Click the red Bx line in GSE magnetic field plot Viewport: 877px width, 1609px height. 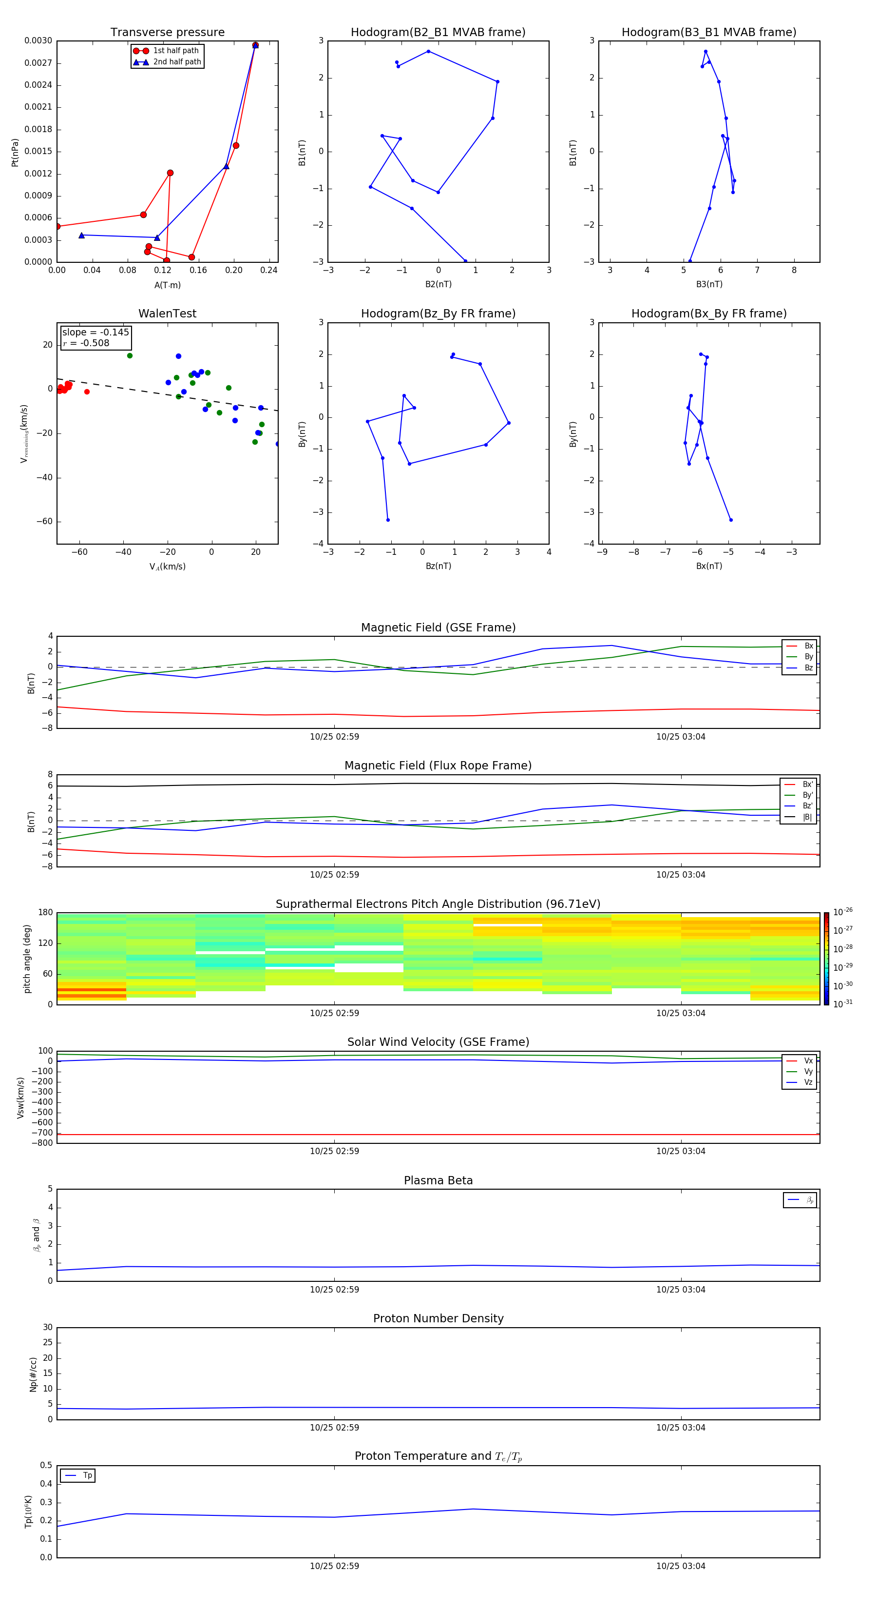pos(438,716)
